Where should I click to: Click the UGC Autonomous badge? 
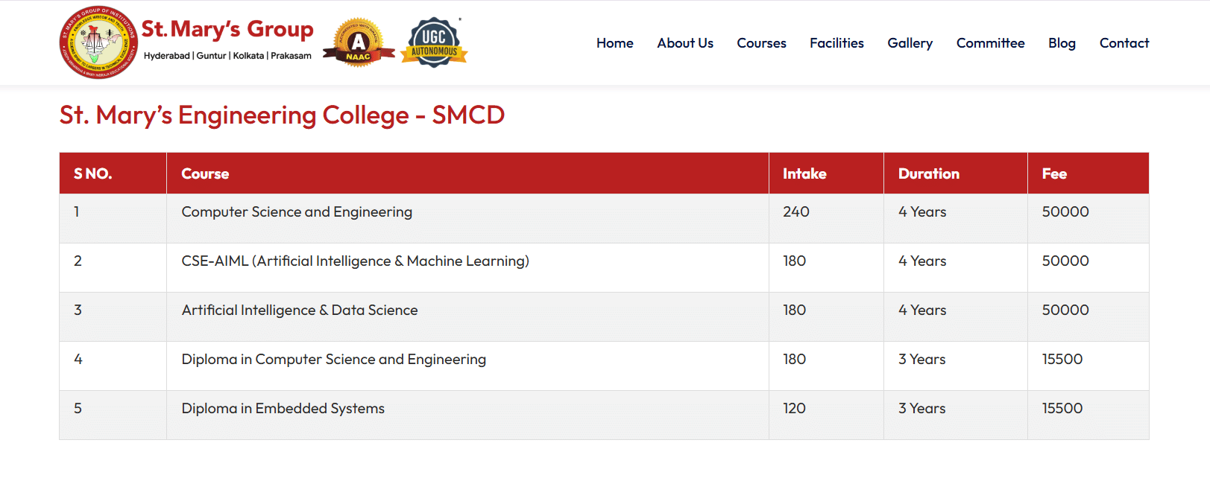[434, 42]
